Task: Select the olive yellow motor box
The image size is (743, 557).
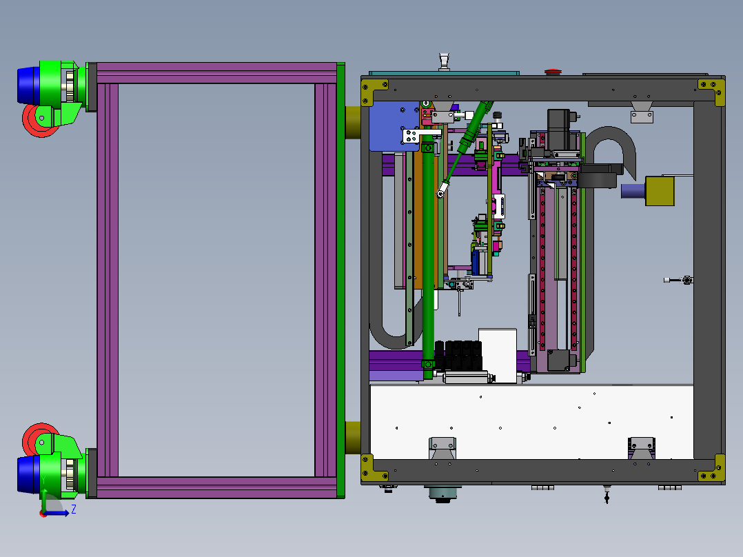Action: pos(660,191)
